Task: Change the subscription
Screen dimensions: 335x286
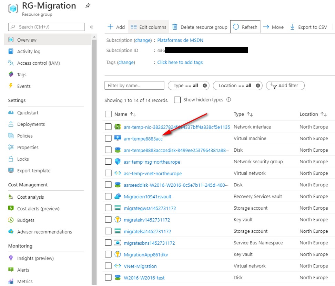Action: [143, 40]
